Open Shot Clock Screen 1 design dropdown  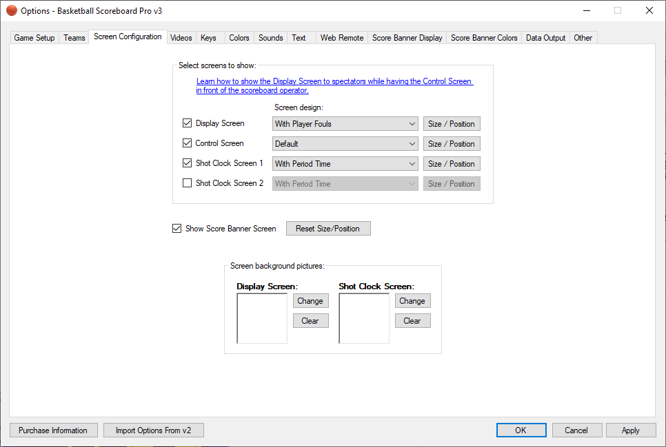[345, 164]
